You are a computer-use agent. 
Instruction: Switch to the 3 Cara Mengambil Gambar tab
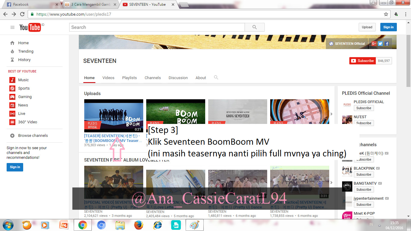[90, 5]
